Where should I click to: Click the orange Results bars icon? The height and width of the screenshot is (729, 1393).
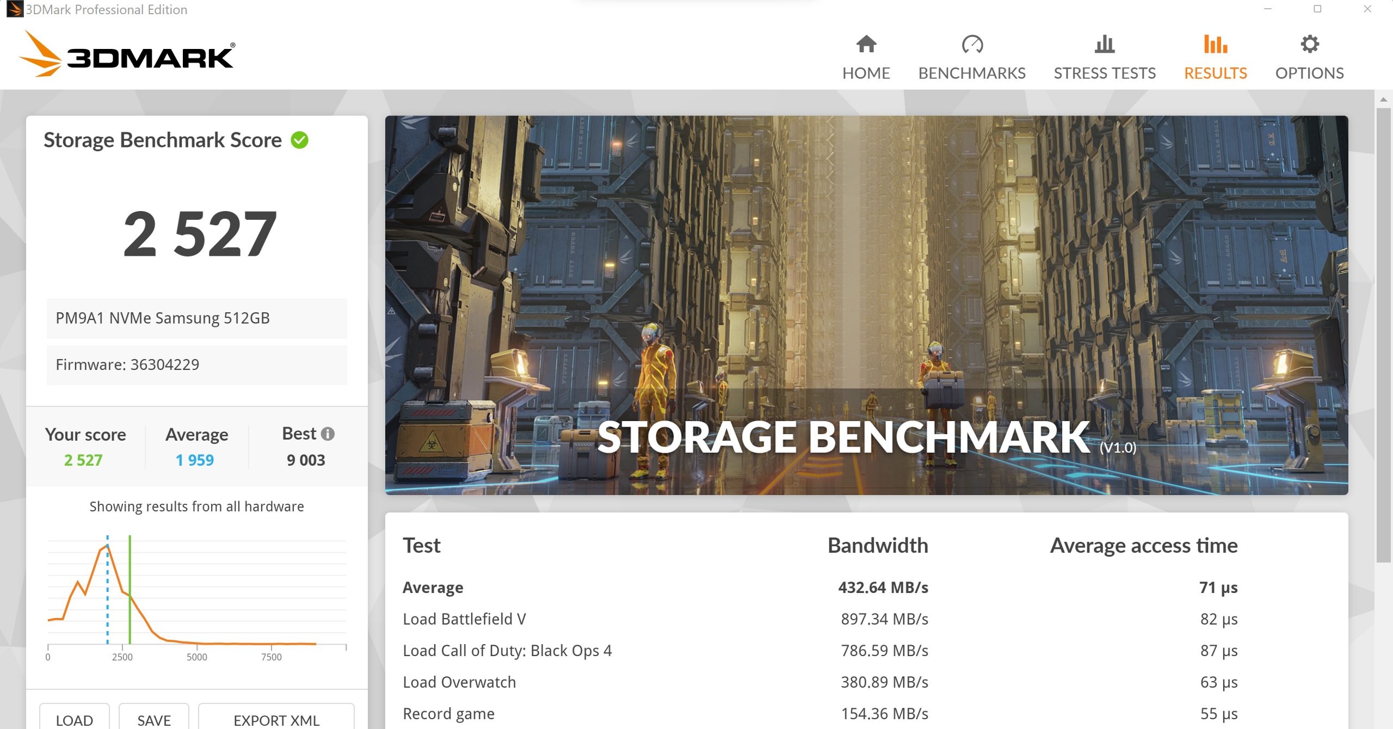coord(1215,44)
